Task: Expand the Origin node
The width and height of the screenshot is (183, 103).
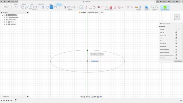Action: pyautogui.click(x=4, y=22)
